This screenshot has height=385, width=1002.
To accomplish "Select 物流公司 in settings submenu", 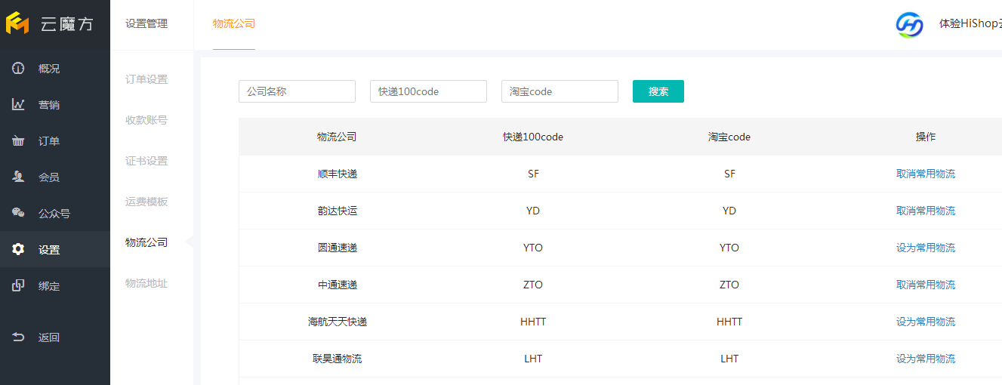I will tap(146, 242).
